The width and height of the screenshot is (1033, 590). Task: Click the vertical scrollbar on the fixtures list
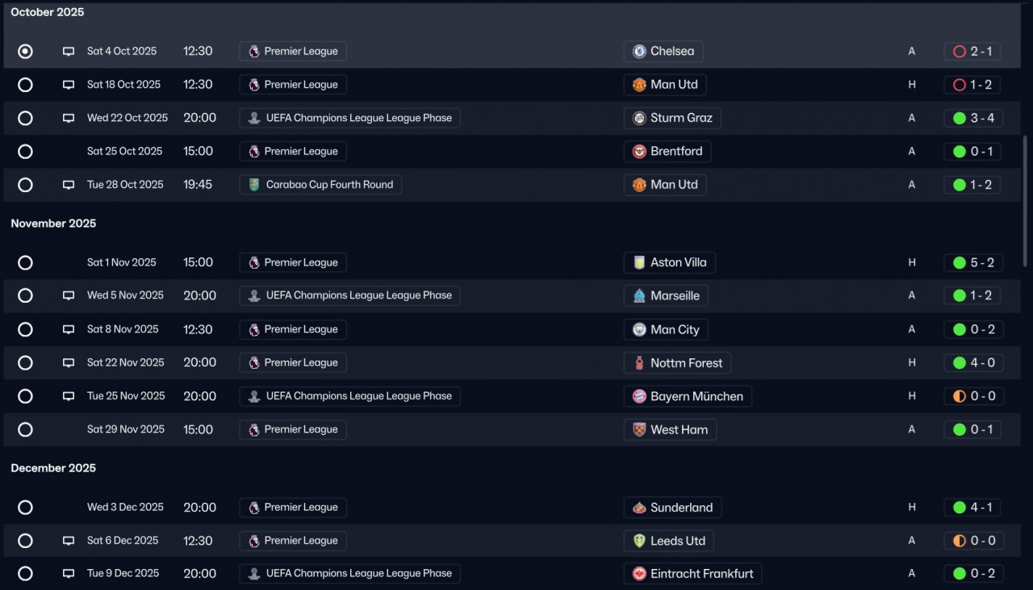[1026, 200]
